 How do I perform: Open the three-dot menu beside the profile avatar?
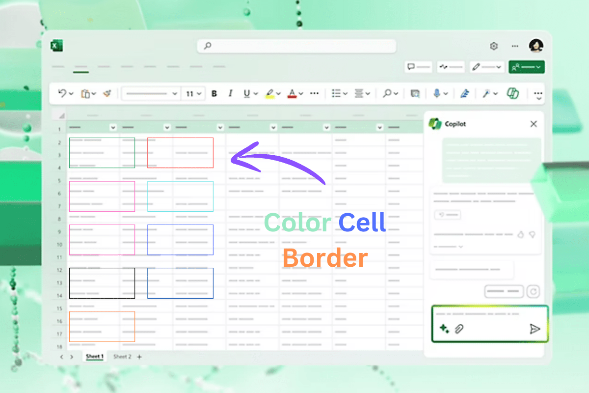point(515,46)
